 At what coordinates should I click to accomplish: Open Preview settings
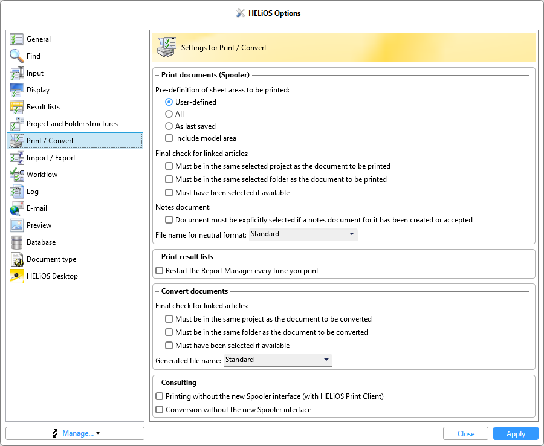pos(75,225)
